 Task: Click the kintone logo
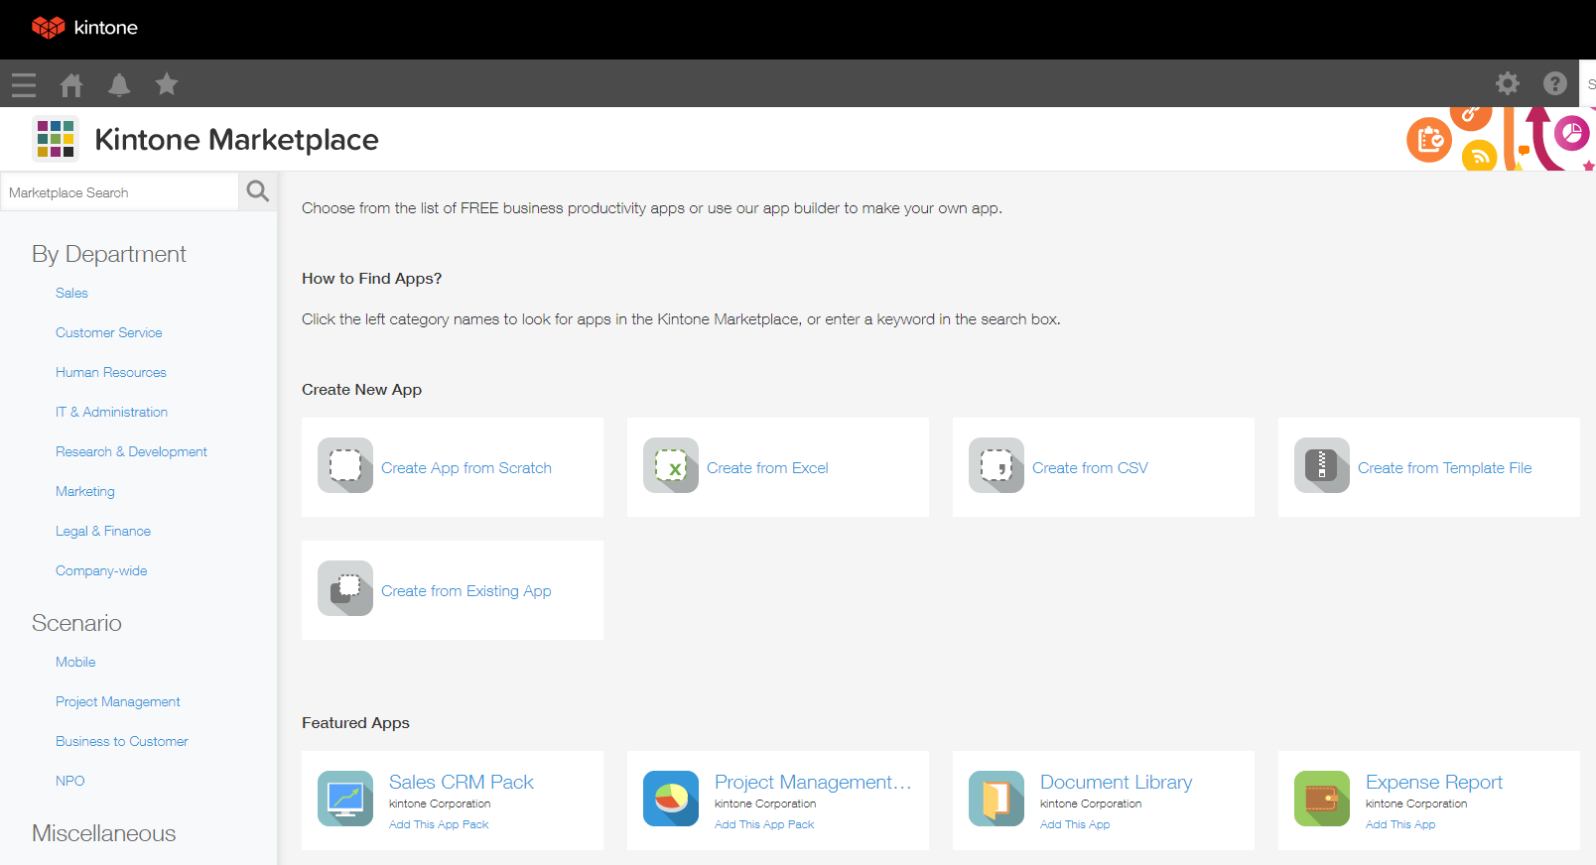[84, 28]
